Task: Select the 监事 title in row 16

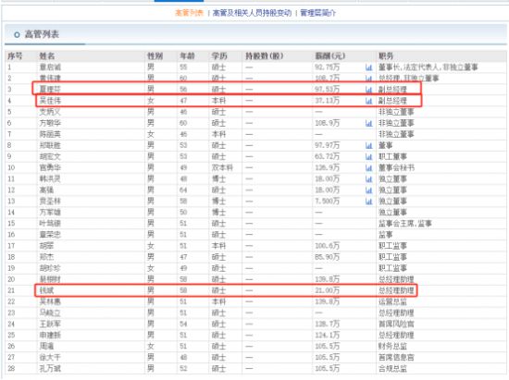Action: (x=385, y=235)
